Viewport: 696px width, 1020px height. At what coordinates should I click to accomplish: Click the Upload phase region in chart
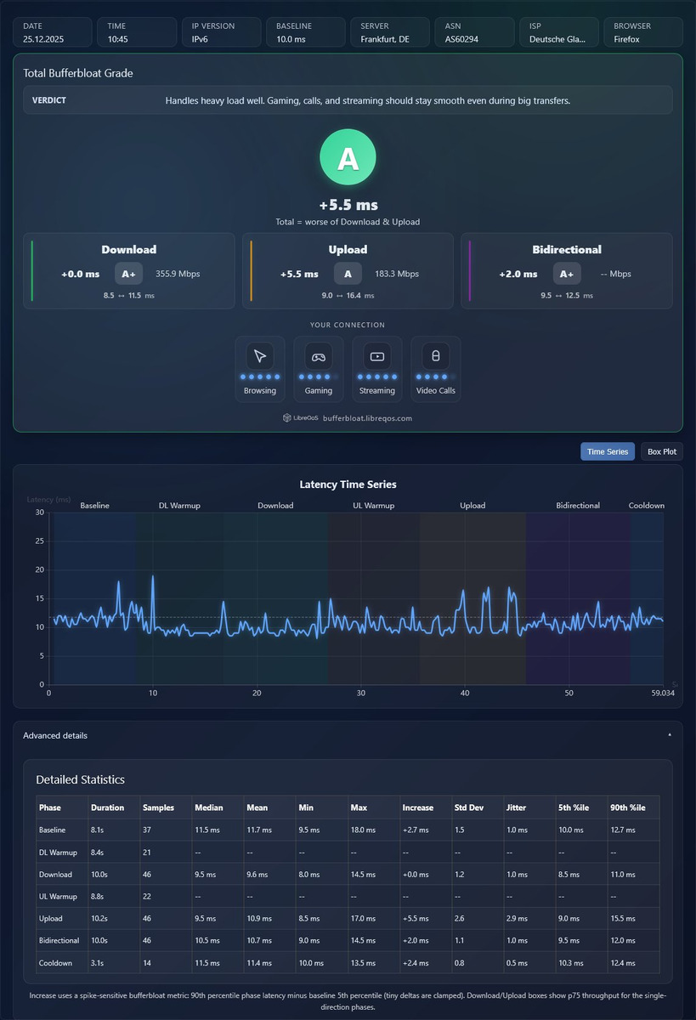[472, 598]
